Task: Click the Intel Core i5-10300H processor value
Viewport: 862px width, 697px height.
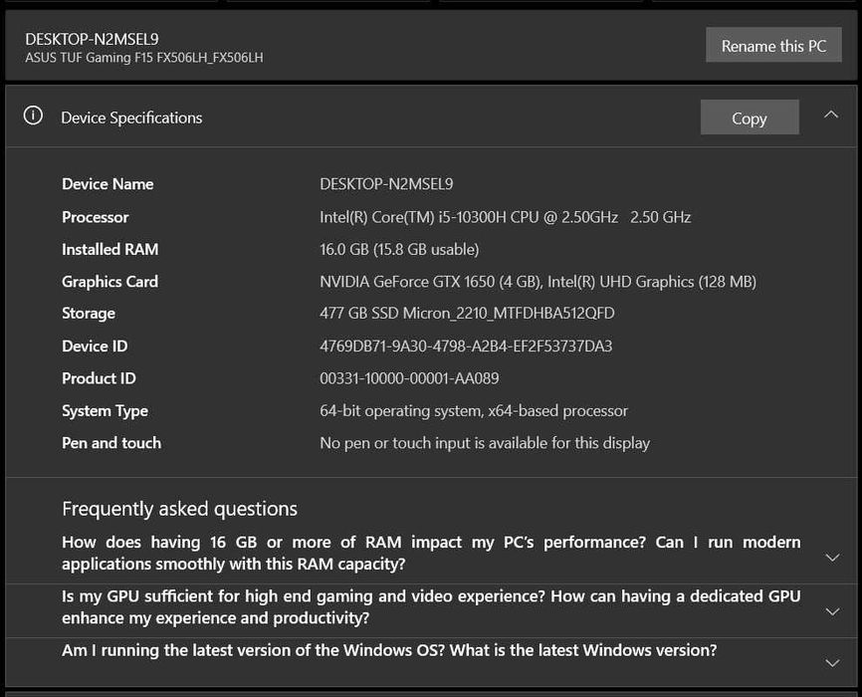Action: (x=505, y=217)
